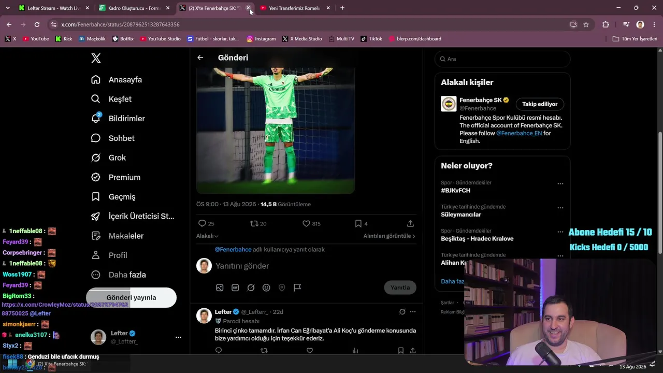The image size is (663, 373).
Task: Open the tab search dropdown
Action: [8, 8]
